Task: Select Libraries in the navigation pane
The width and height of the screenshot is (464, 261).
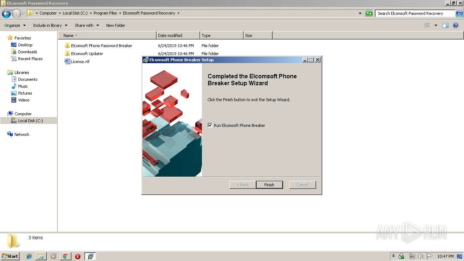Action: (x=18, y=72)
